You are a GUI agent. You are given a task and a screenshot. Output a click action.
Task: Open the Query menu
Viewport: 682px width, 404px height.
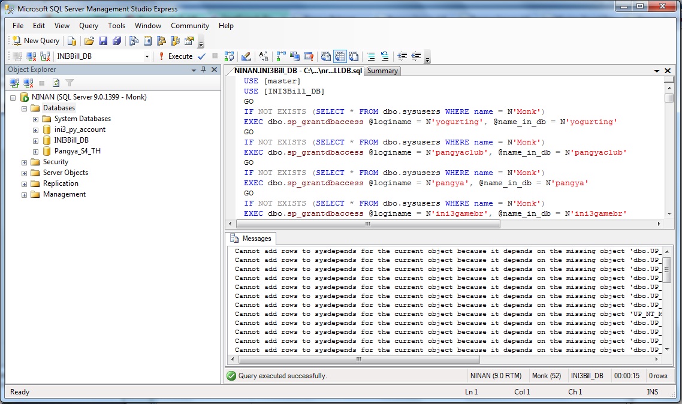point(89,26)
